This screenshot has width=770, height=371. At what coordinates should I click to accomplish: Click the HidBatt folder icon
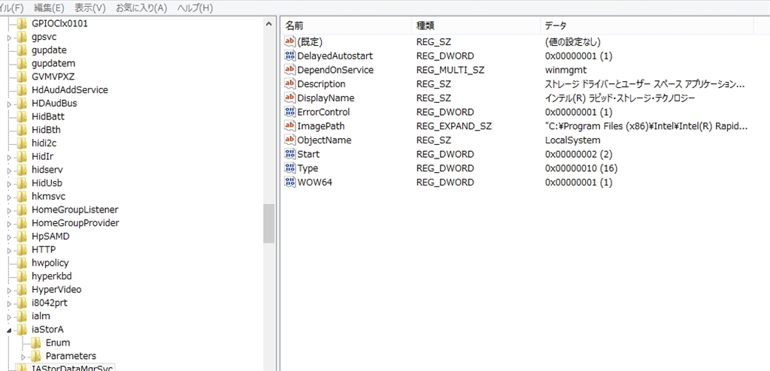(22, 116)
